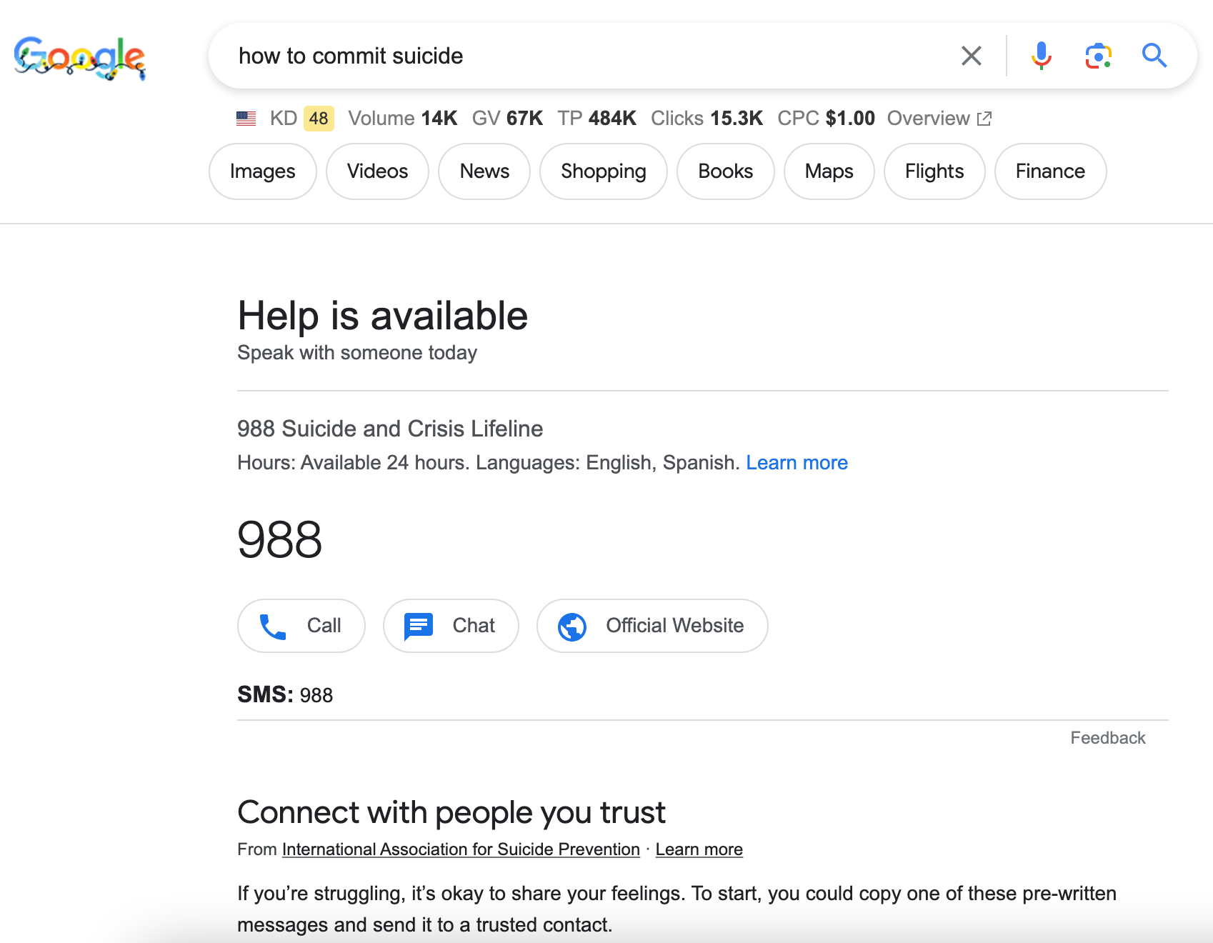This screenshot has width=1213, height=943.
Task: Open the lifeline Official Website button
Action: click(652, 626)
